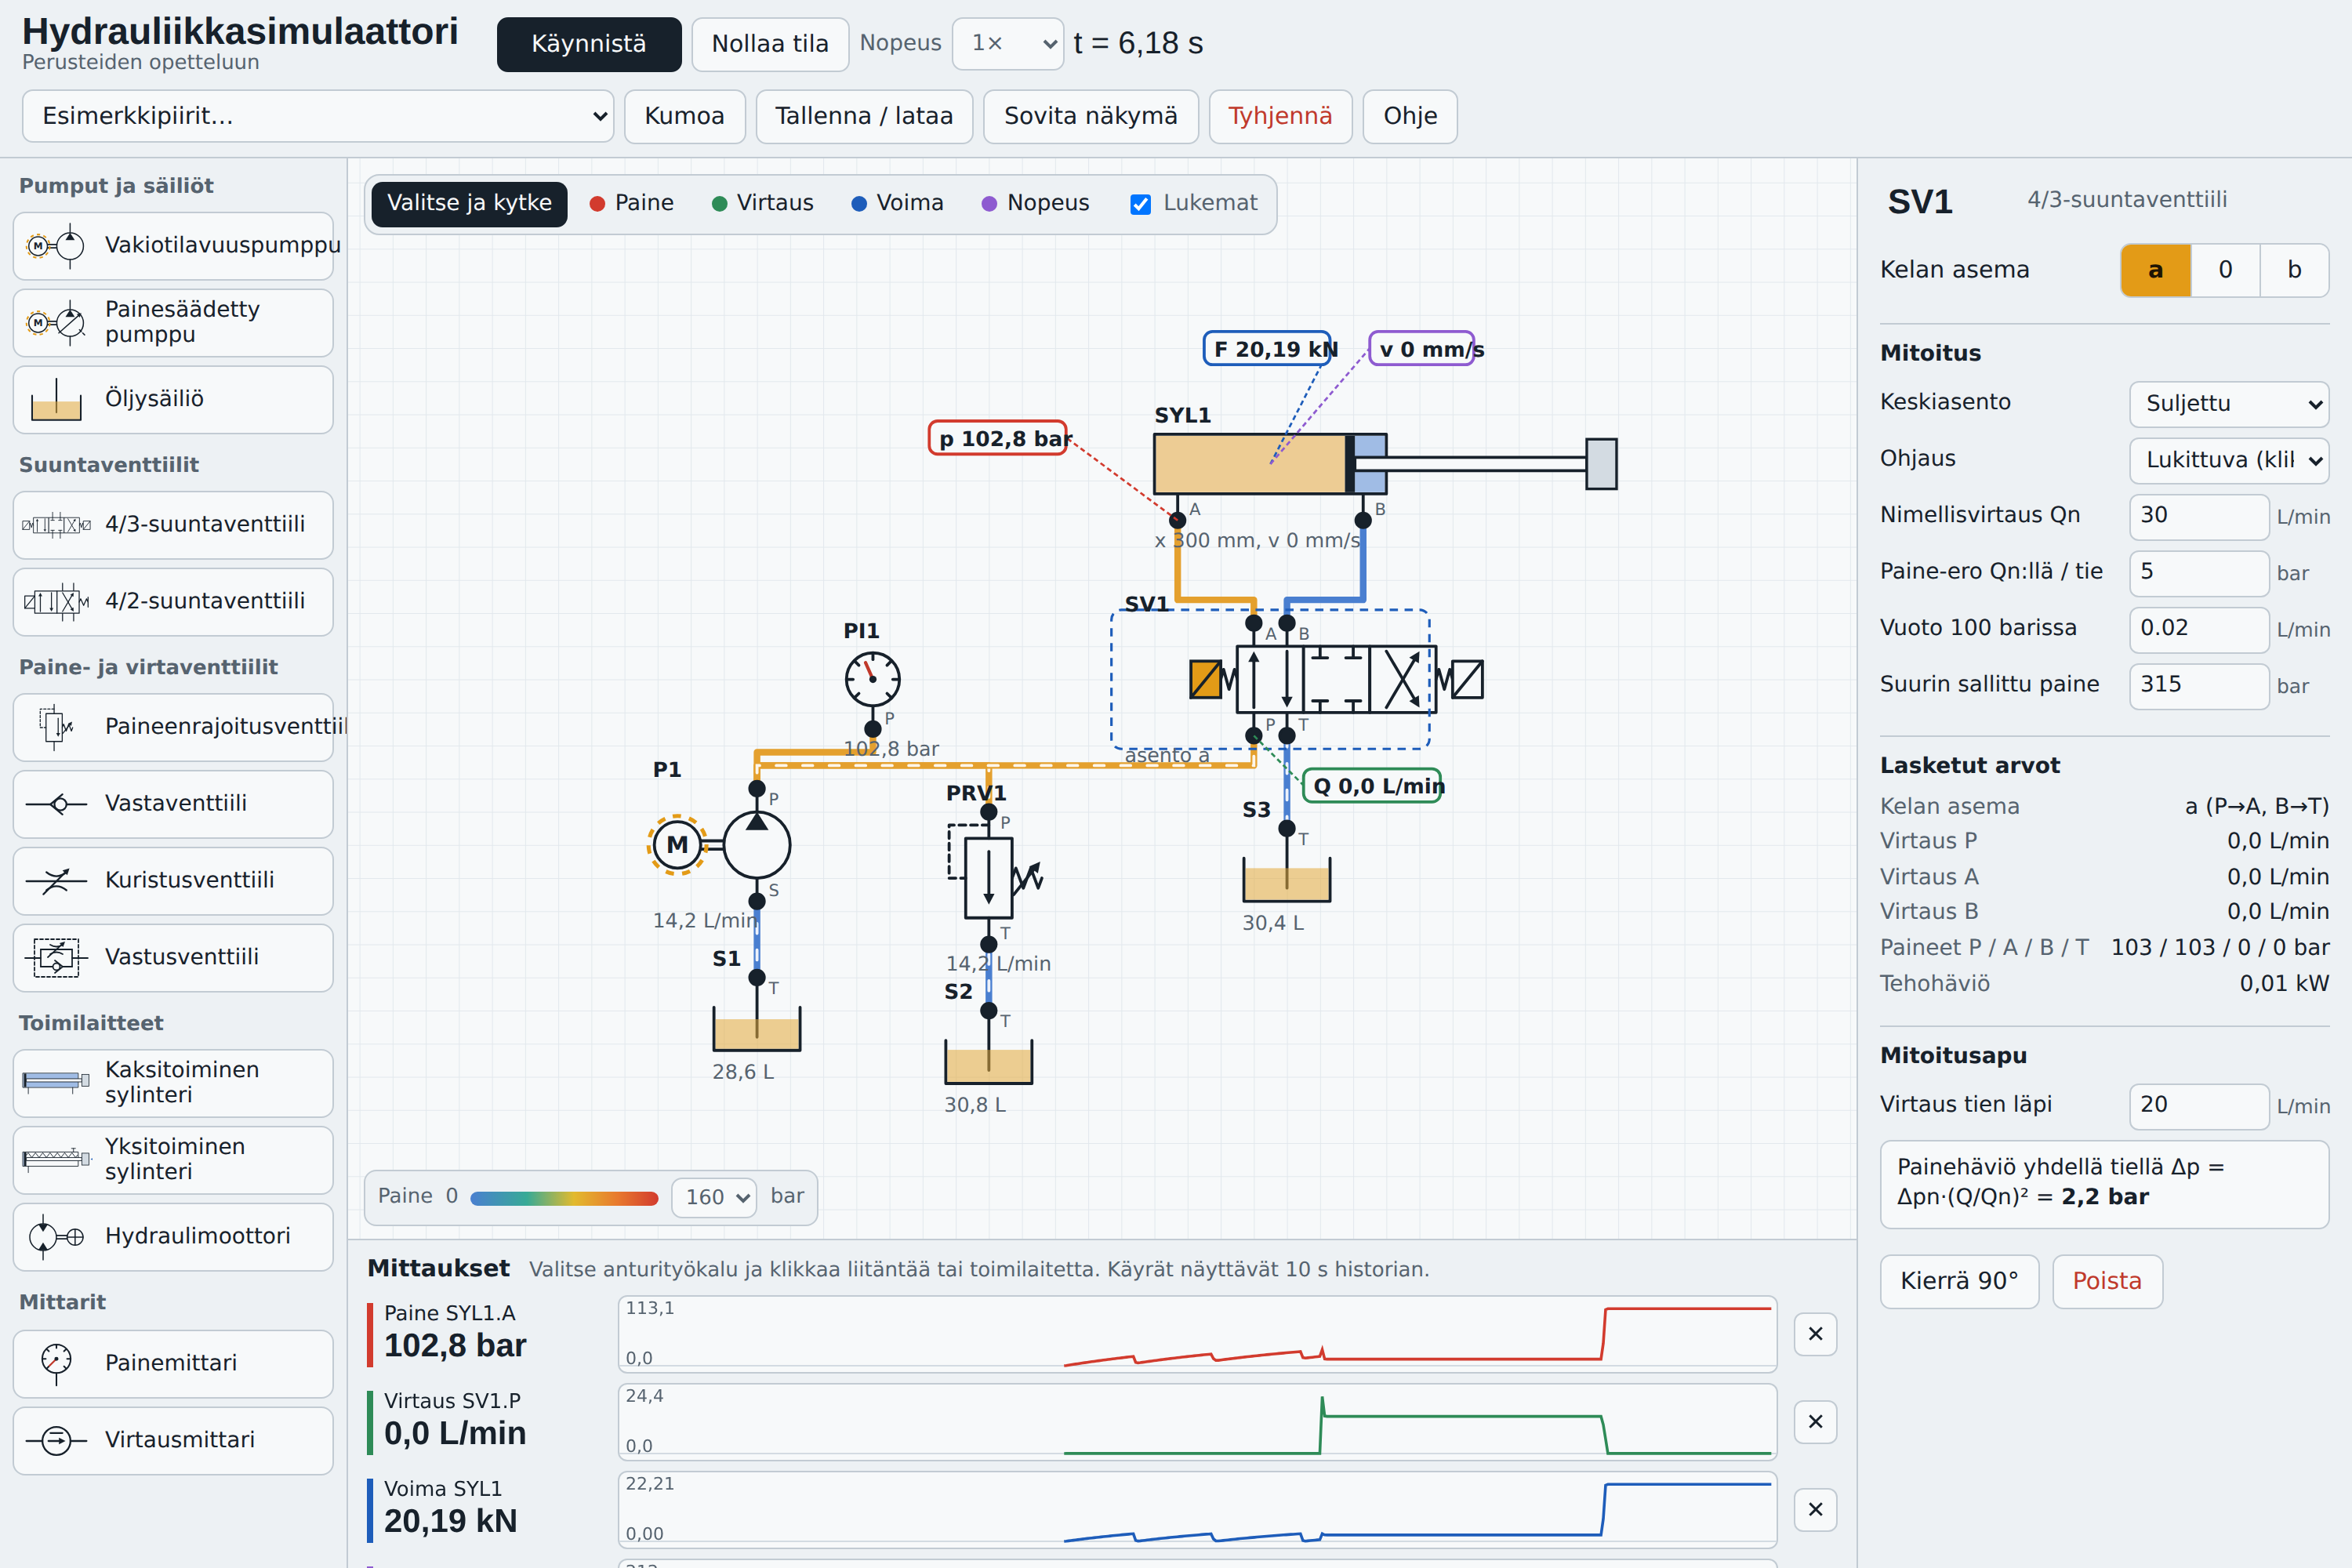
Task: Select the Voima sensor tool
Action: click(x=897, y=203)
